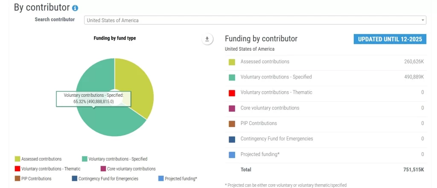Toggle PIP Contributions legend entry
This screenshot has height=188, width=437.
coord(33,179)
